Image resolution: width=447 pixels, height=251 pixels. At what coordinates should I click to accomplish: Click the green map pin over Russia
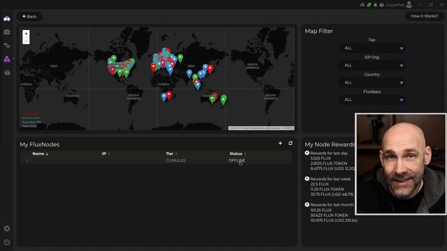point(180,58)
